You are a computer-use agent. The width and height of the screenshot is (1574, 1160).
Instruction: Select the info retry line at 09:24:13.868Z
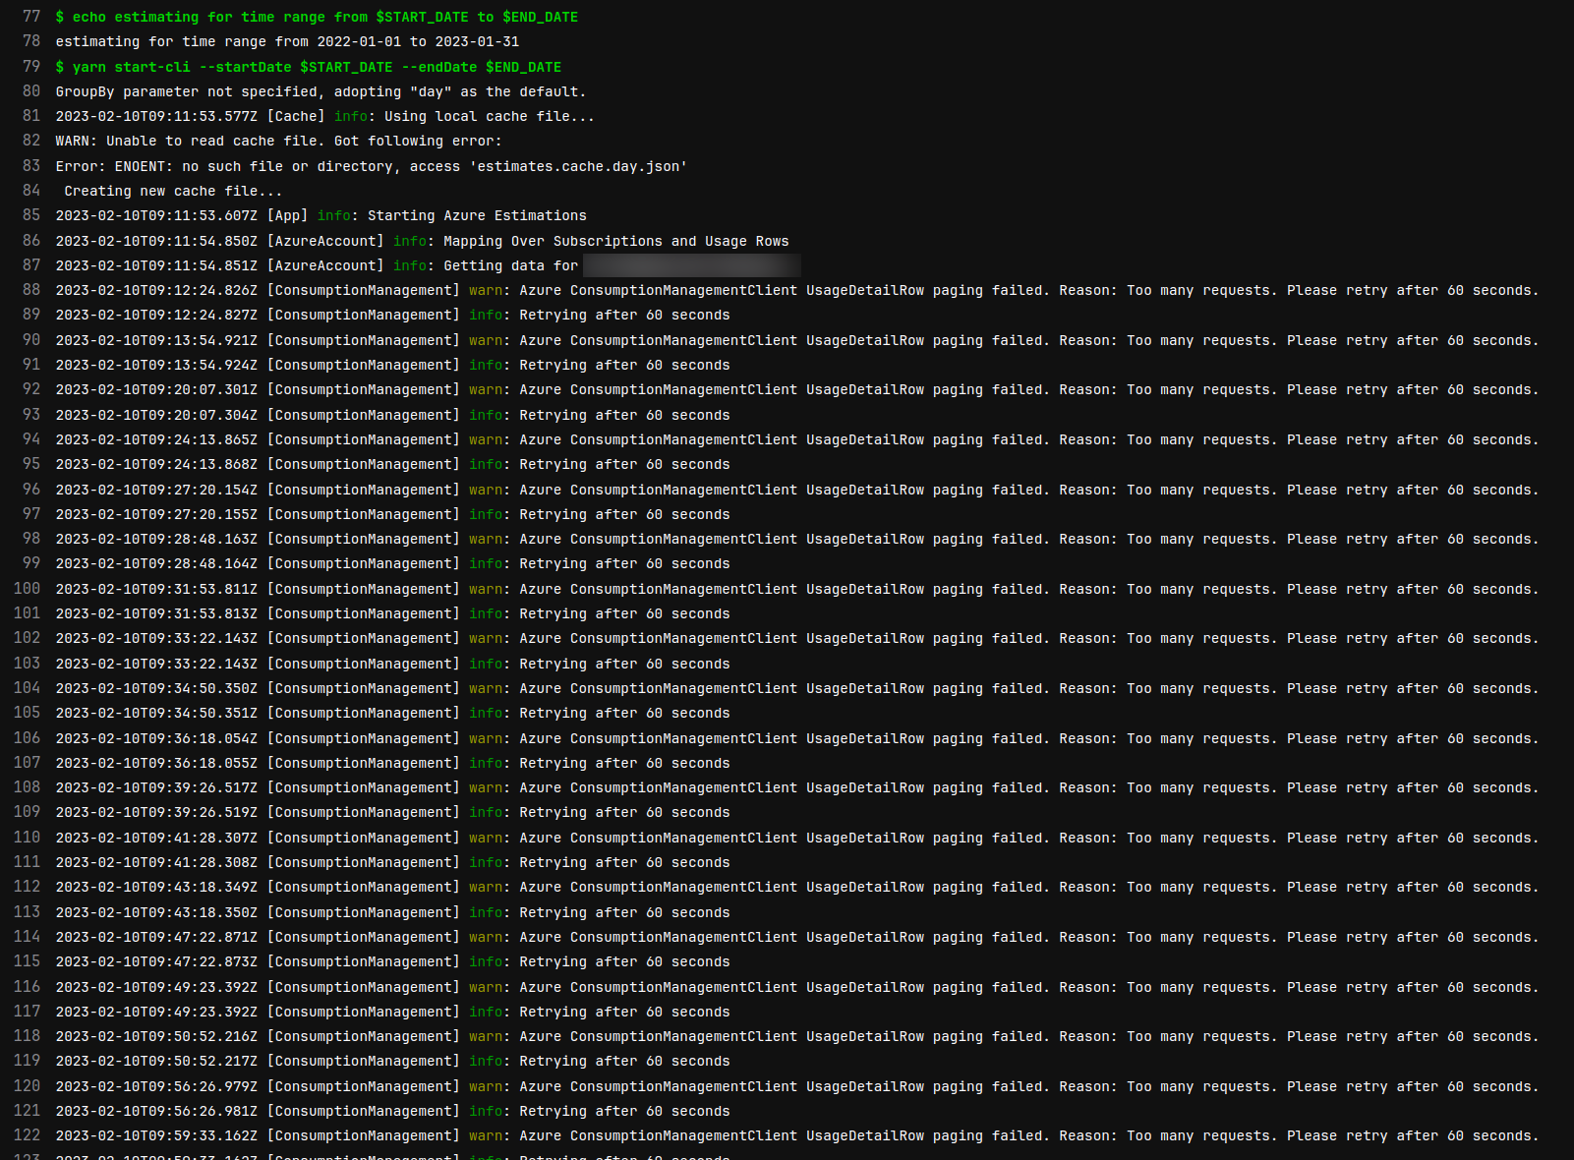(x=392, y=464)
